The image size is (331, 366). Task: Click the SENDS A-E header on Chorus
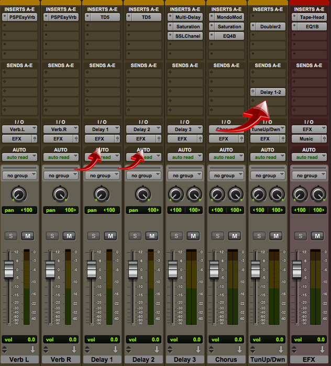[227, 66]
